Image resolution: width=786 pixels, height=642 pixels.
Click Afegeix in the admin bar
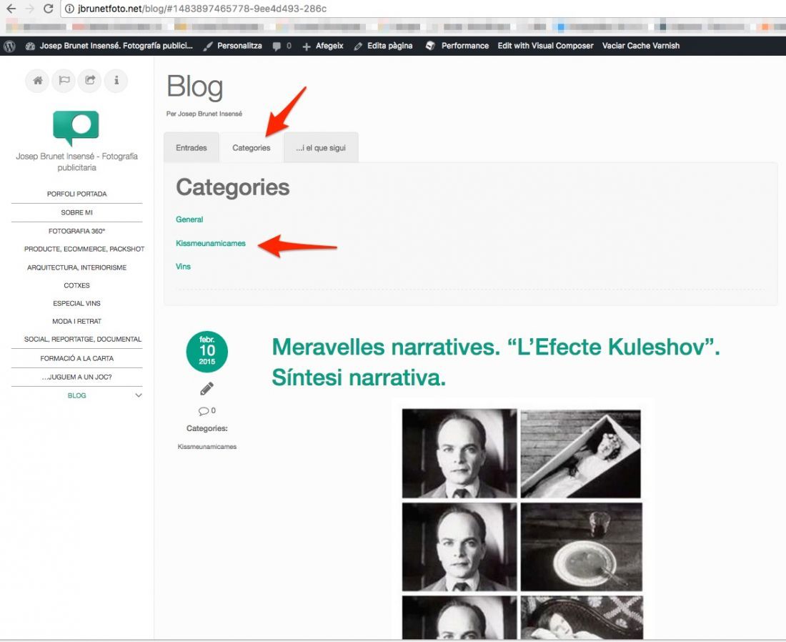pyautogui.click(x=323, y=46)
